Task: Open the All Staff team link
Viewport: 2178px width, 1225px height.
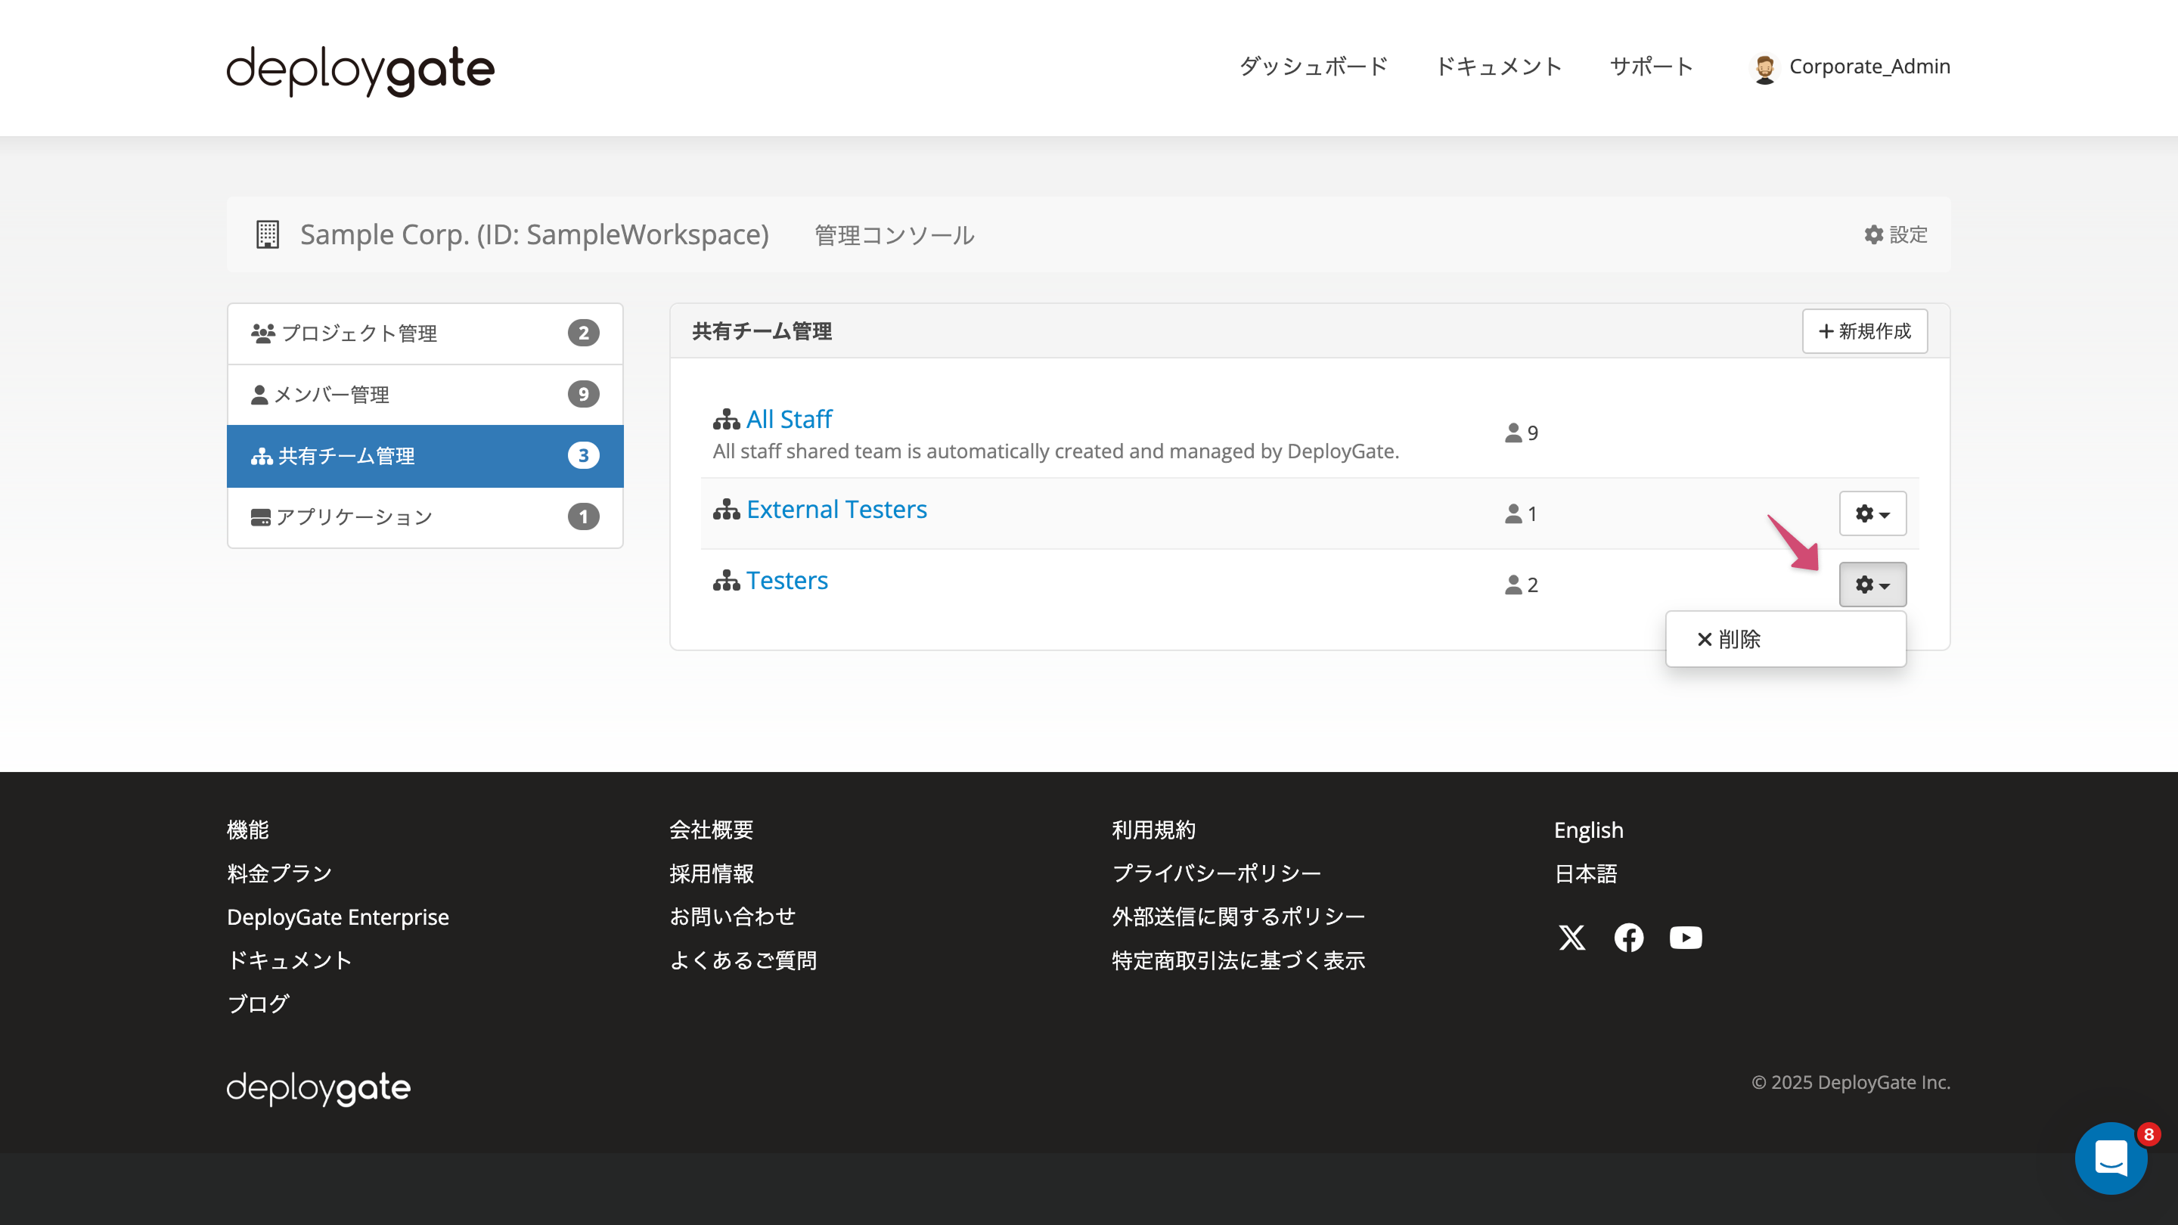Action: coord(788,417)
